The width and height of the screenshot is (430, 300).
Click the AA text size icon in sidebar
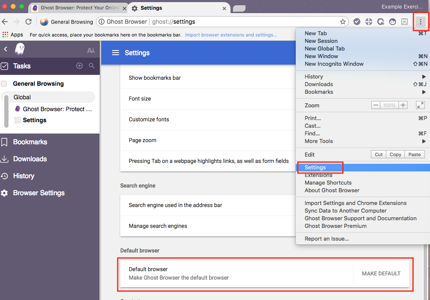(x=91, y=50)
